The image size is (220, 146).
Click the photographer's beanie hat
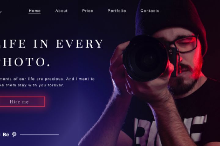pos(170,18)
